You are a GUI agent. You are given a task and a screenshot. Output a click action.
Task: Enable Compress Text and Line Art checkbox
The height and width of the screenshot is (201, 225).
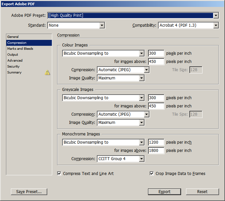pyautogui.click(x=59, y=173)
